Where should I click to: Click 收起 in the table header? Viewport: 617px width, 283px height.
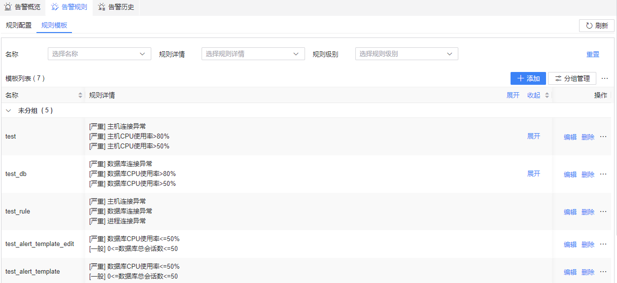(534, 95)
